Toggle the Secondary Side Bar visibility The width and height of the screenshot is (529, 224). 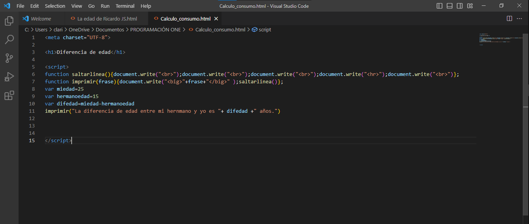point(460,6)
